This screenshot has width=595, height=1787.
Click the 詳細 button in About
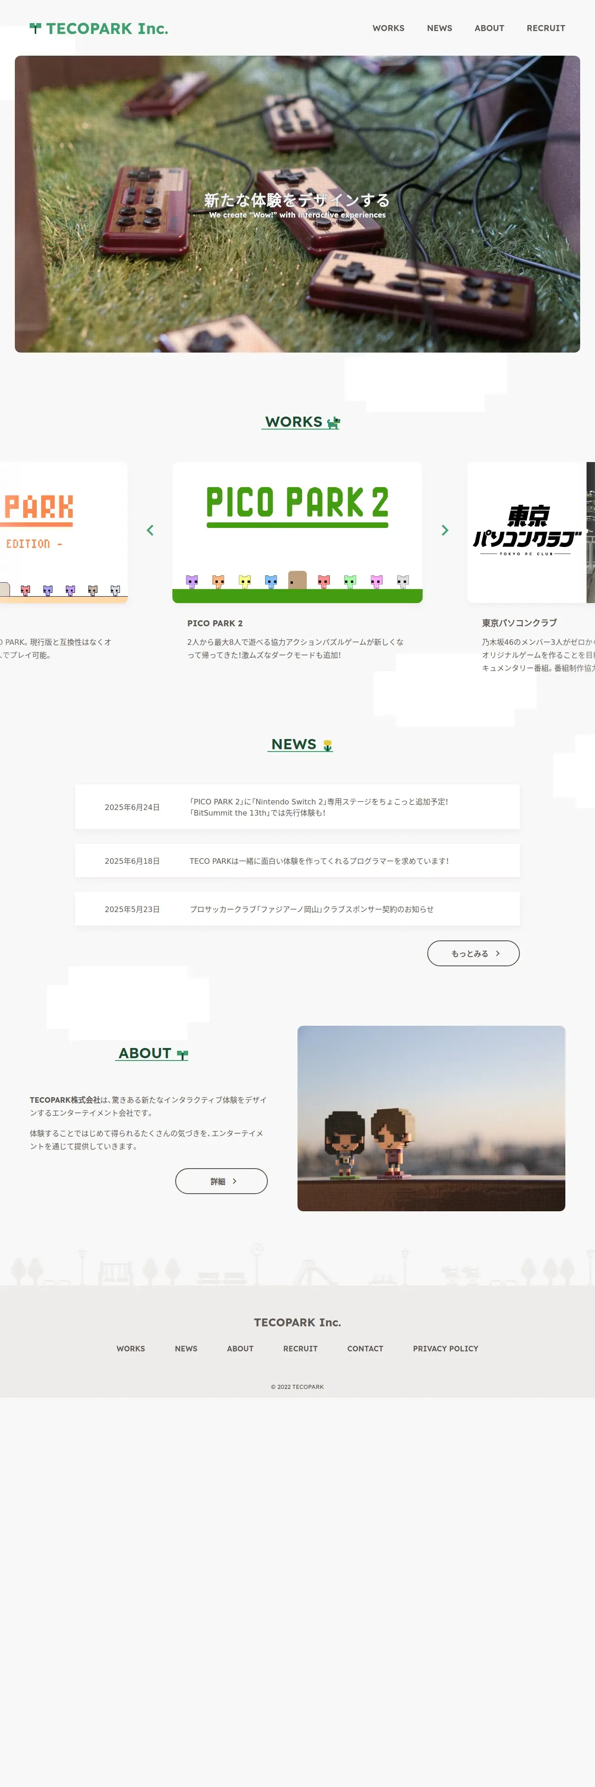pos(221,1181)
